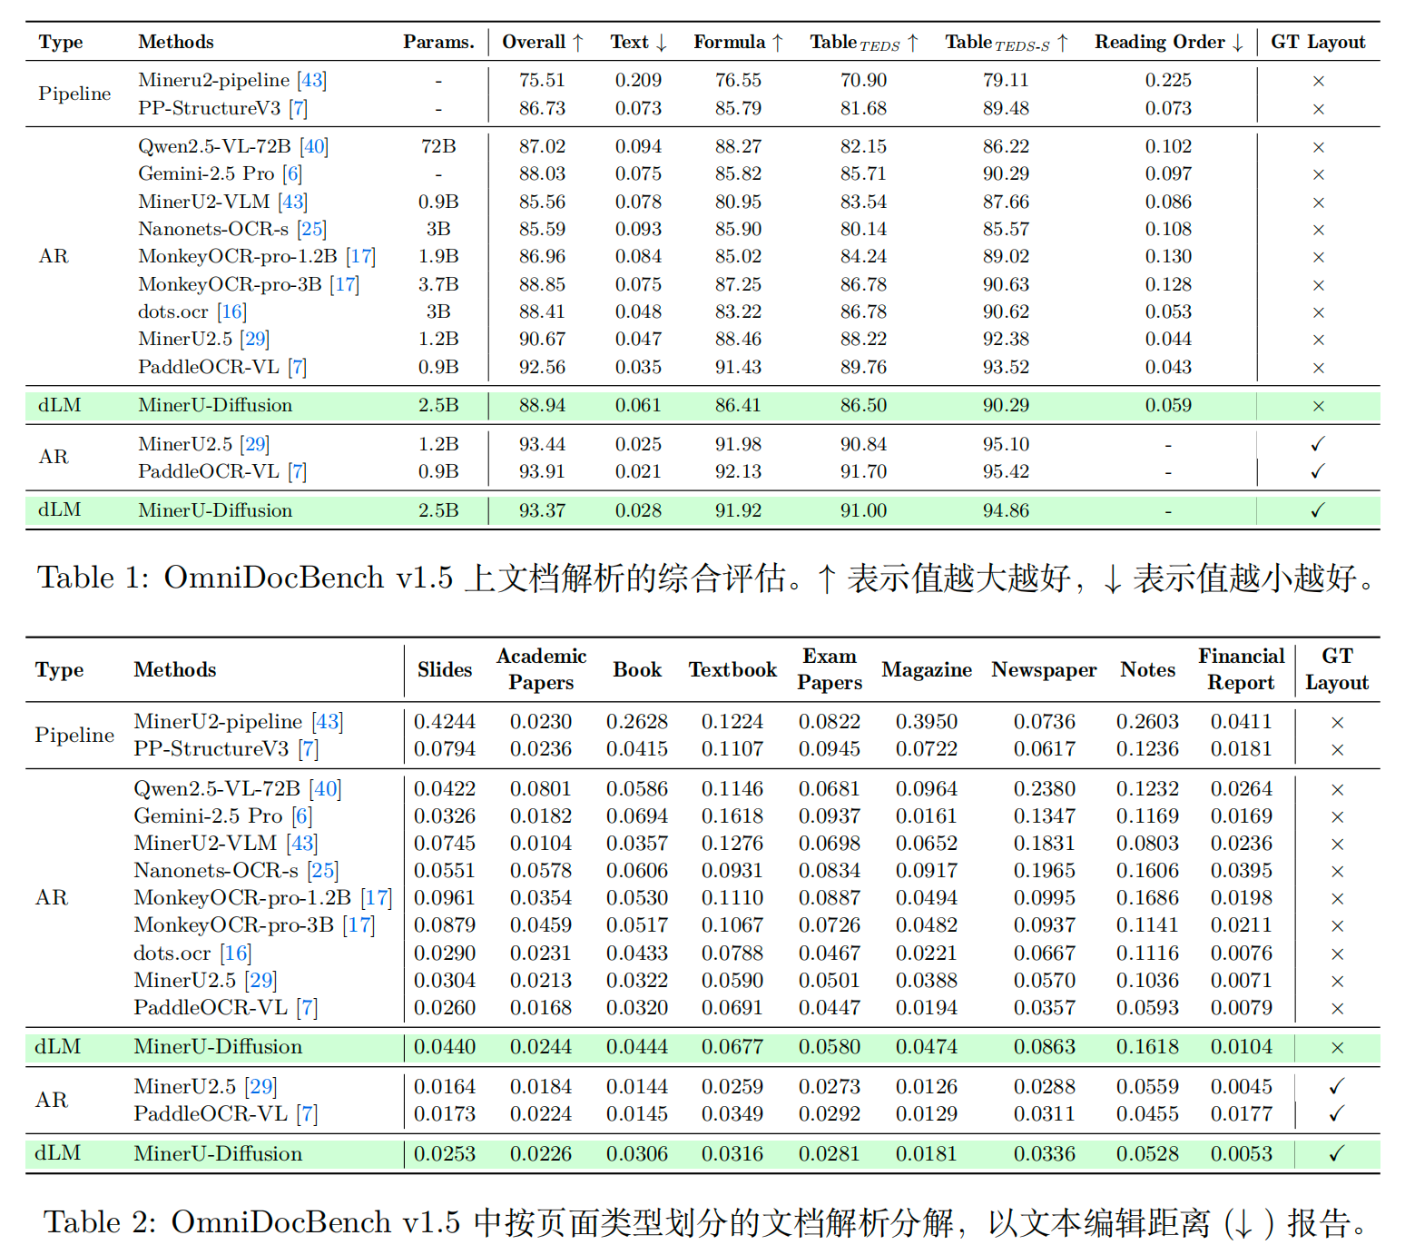This screenshot has height=1255, width=1405.
Task: Select the 'Text ↓' column header in Table 1
Action: 639,42
